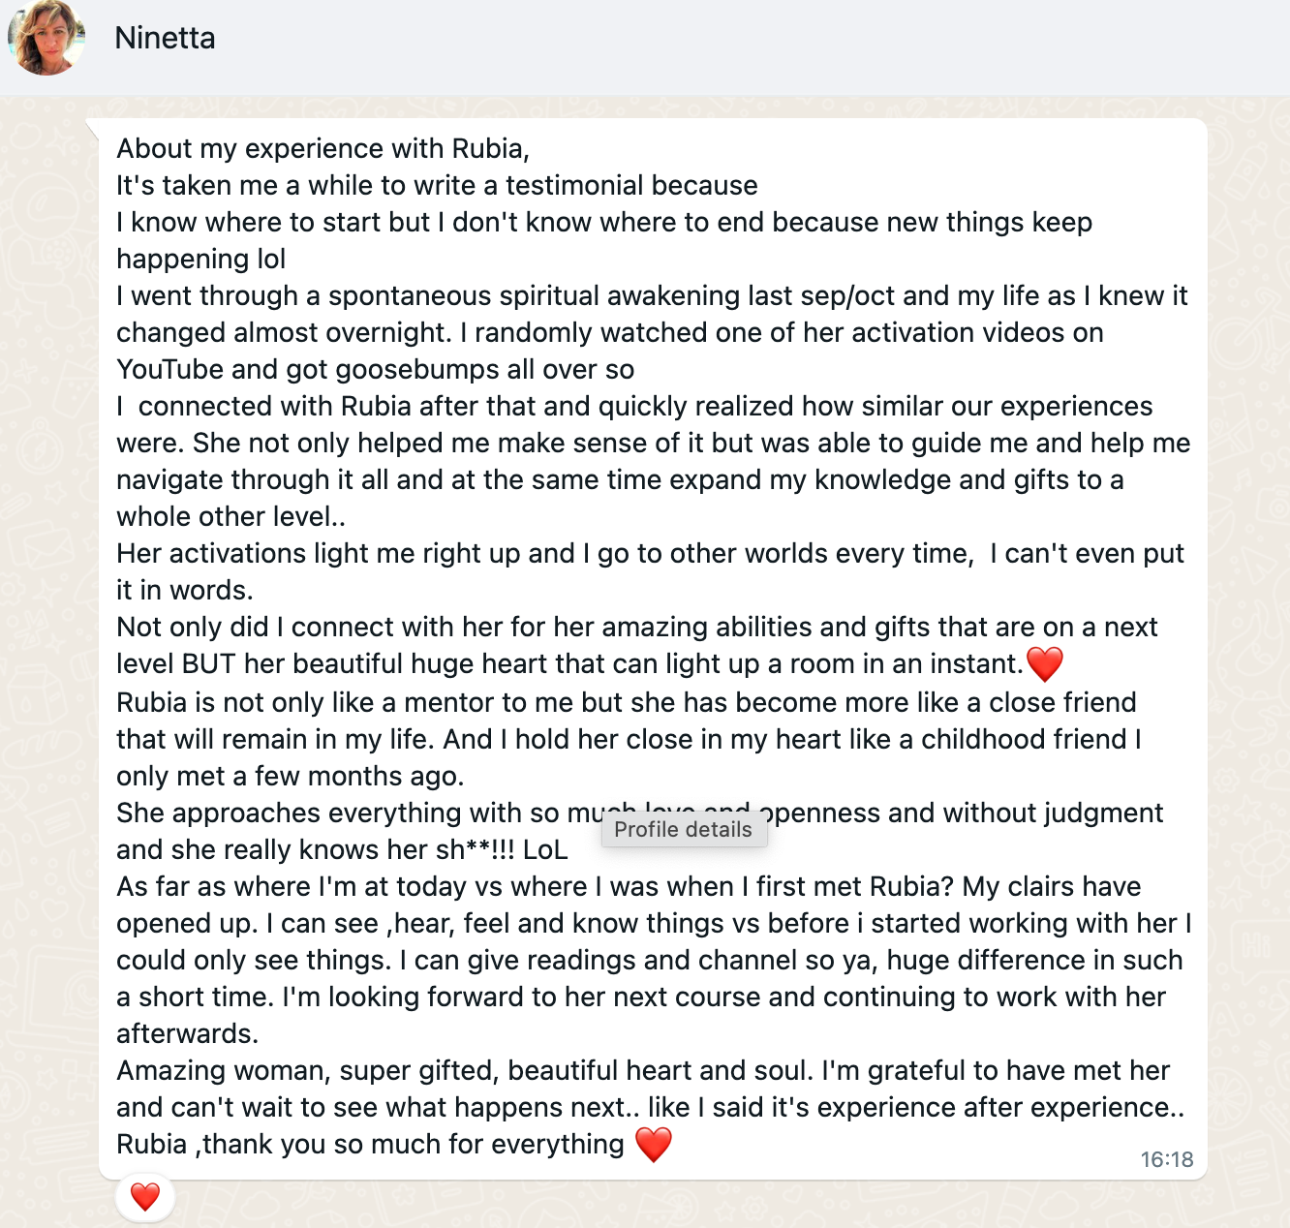Screen dimensions: 1290x1228
Task: Click the text "only met a few months ago."
Action: click(x=290, y=776)
